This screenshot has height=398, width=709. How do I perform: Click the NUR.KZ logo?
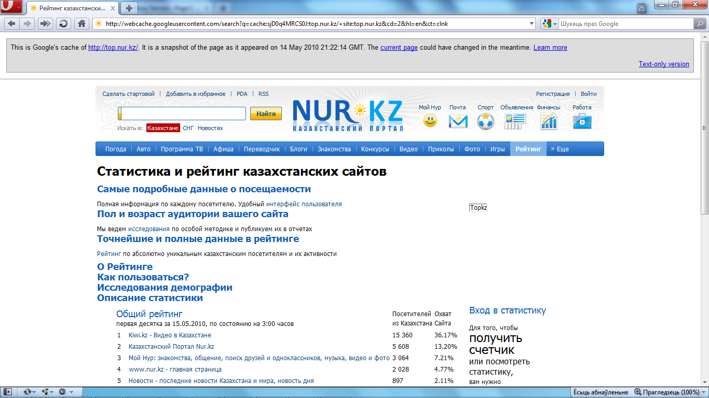click(348, 116)
